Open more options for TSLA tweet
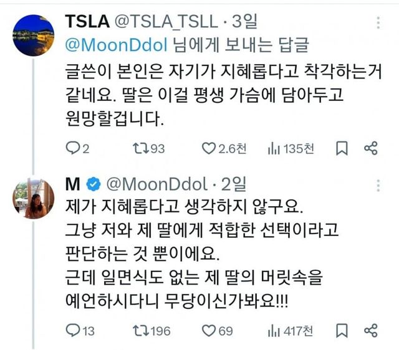This screenshot has width=399, height=350. coord(378,24)
